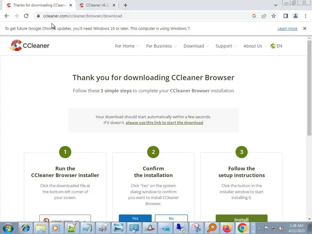Click 'Thank you for downloading CCleaner Browser' heading
The image size is (312, 234).
click(153, 78)
